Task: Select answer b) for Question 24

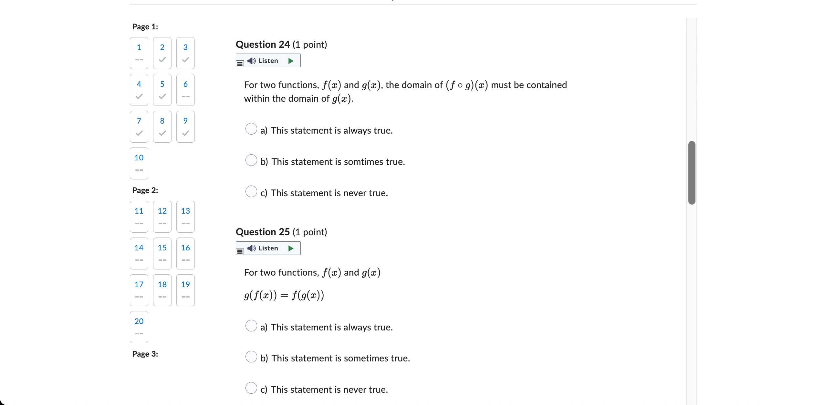Action: coord(251,160)
